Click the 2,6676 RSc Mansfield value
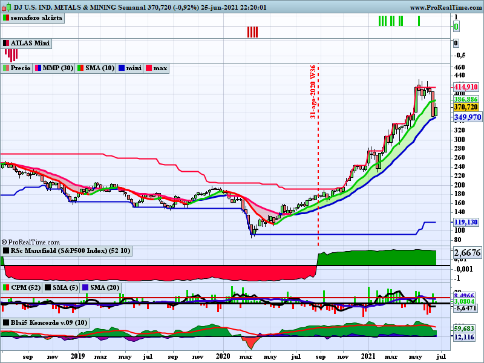 (467, 253)
